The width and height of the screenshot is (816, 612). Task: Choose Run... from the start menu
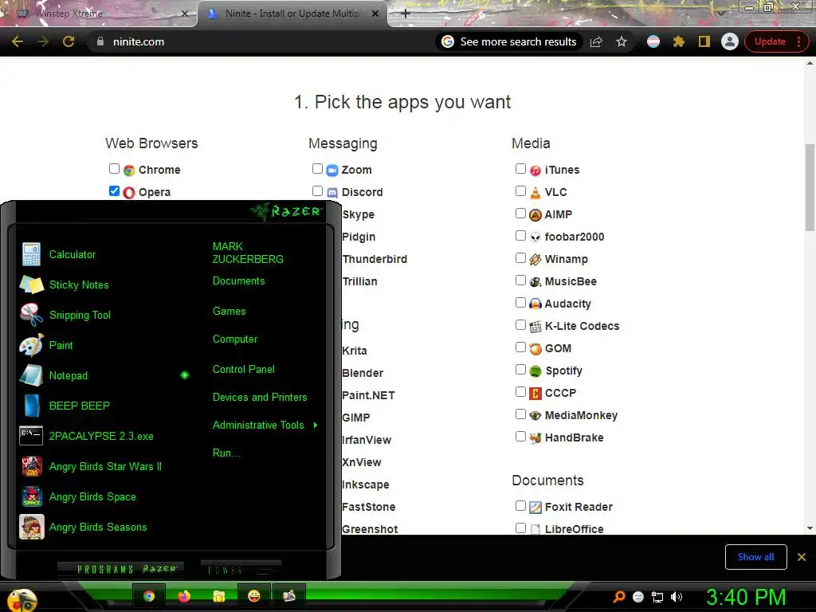click(x=226, y=453)
